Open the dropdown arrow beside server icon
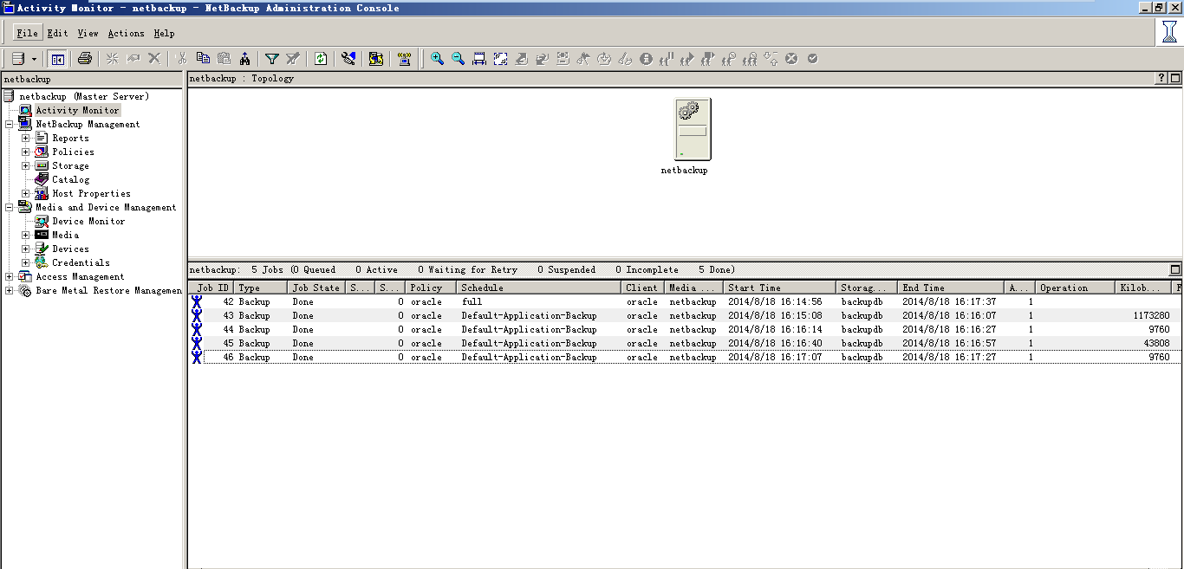1184x569 pixels. (34, 59)
